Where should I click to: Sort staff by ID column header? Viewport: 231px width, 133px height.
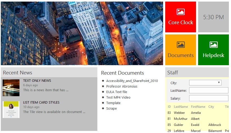169,107
